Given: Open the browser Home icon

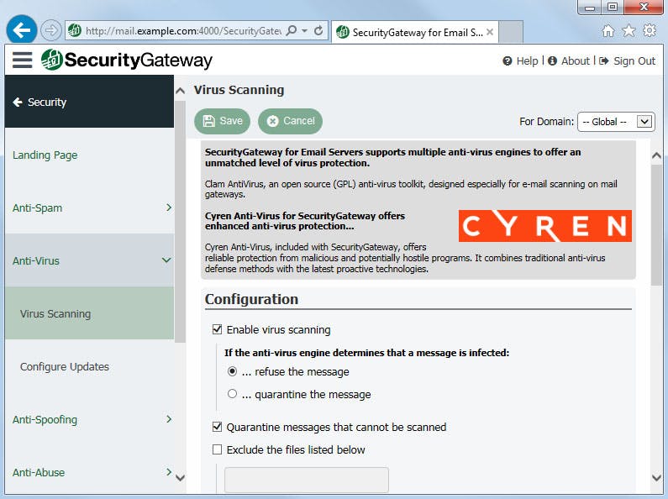Looking at the screenshot, I should pos(608,30).
